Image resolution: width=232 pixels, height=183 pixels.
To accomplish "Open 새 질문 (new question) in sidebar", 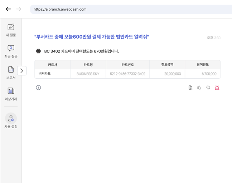I will click(x=11, y=27).
